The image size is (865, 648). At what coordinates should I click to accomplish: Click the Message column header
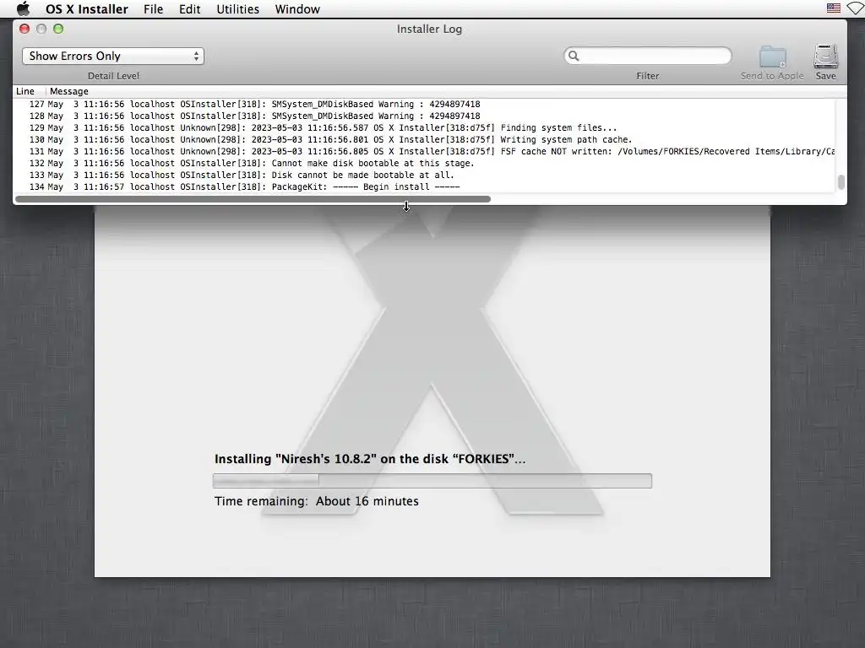[69, 91]
